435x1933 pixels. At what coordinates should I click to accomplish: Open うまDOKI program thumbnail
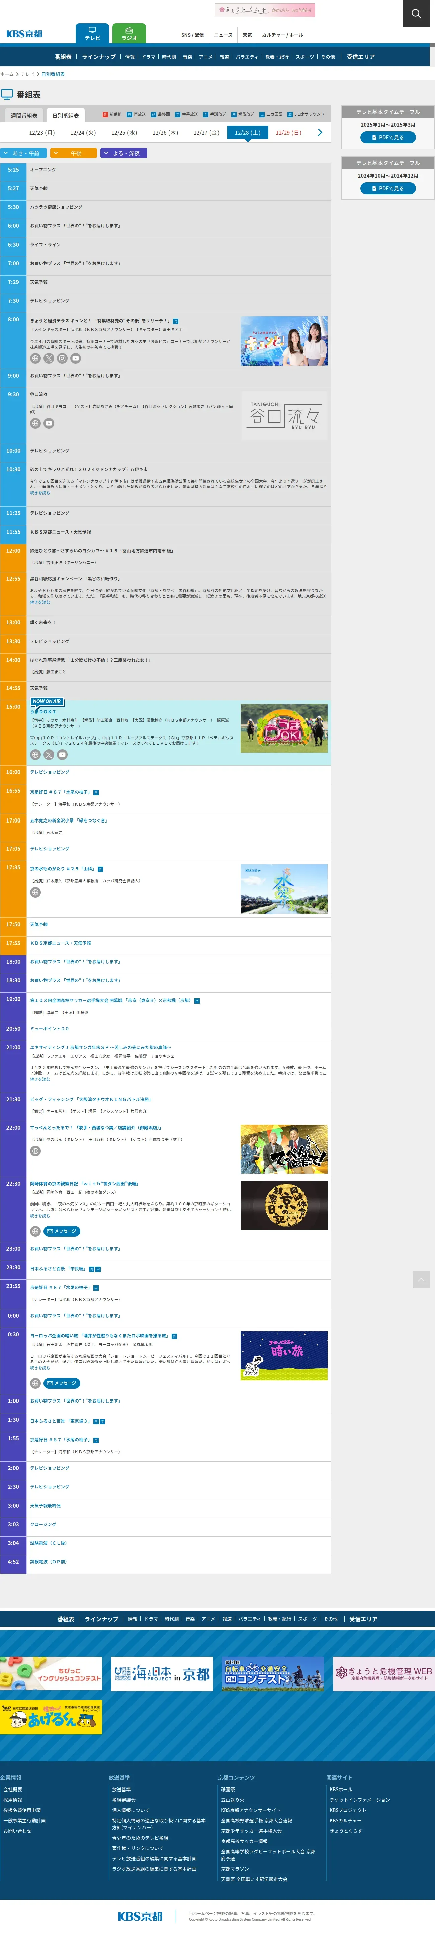284,729
